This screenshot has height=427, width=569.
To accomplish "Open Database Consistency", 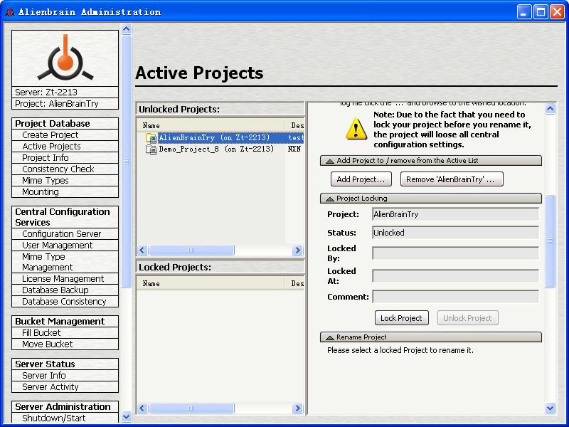I will 65,301.
